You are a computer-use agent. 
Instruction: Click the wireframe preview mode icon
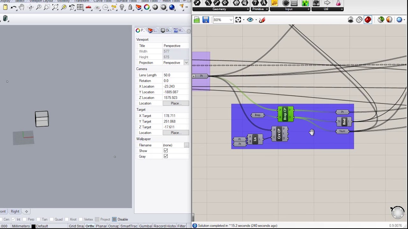pyautogui.click(x=359, y=20)
